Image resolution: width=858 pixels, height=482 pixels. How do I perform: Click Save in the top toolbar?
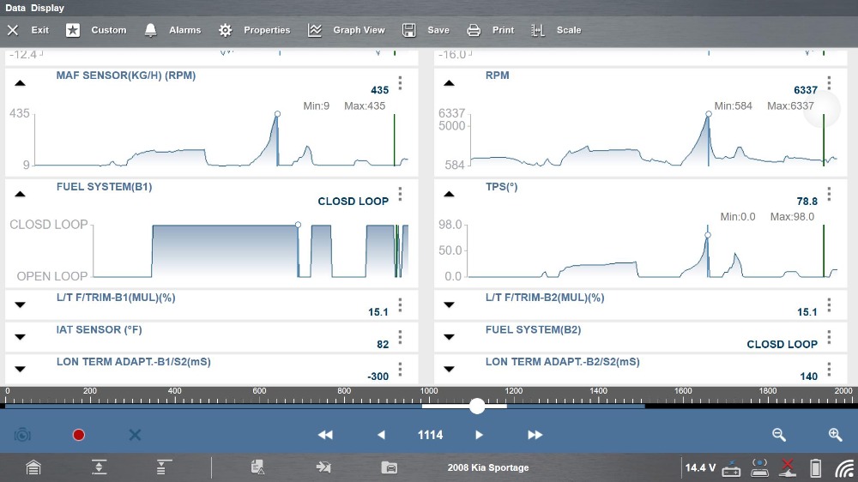point(426,30)
